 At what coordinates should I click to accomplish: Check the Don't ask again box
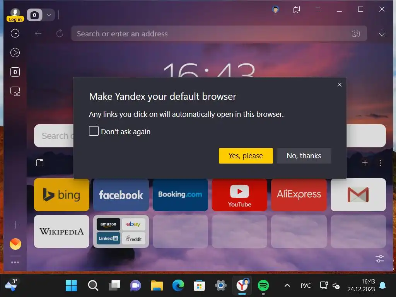point(94,131)
